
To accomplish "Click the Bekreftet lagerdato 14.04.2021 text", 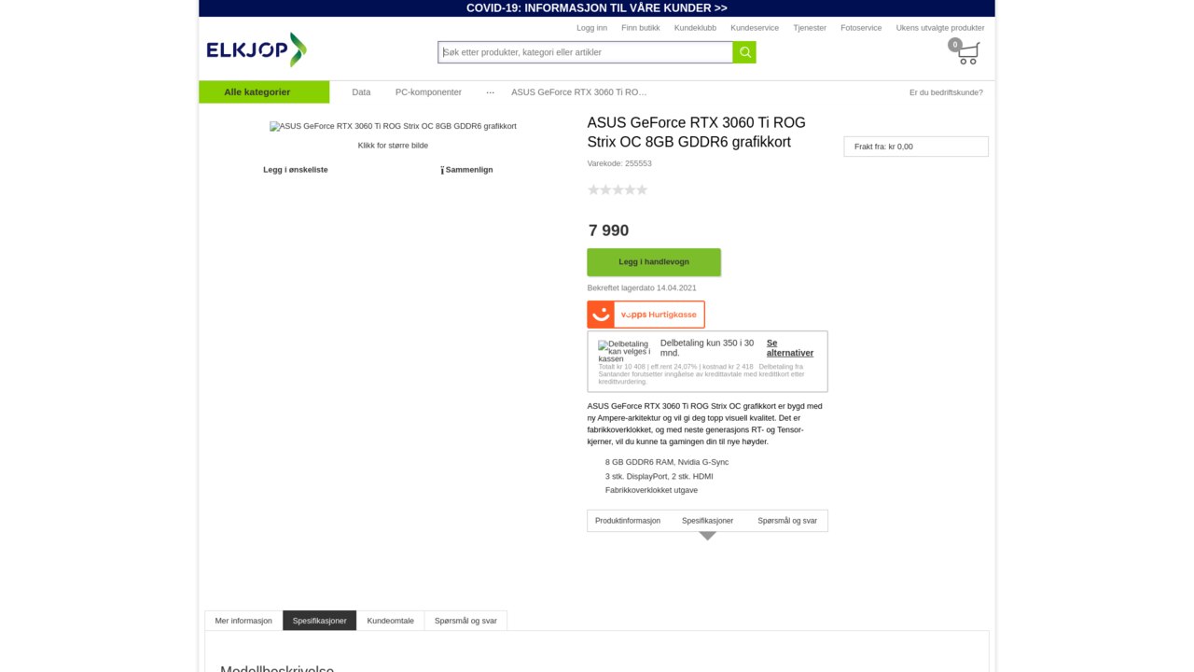I will [x=642, y=287].
